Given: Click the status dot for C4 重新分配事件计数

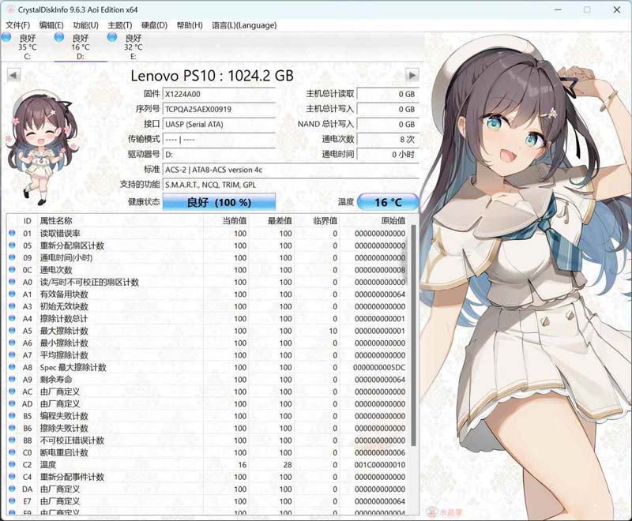Looking at the screenshot, I should click(12, 476).
